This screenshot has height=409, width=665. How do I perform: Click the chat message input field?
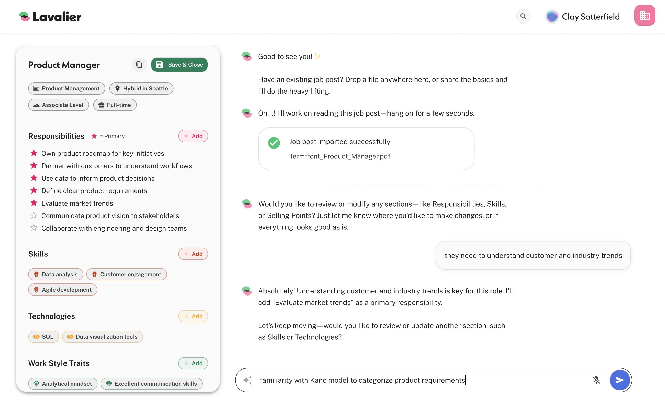(x=406, y=380)
